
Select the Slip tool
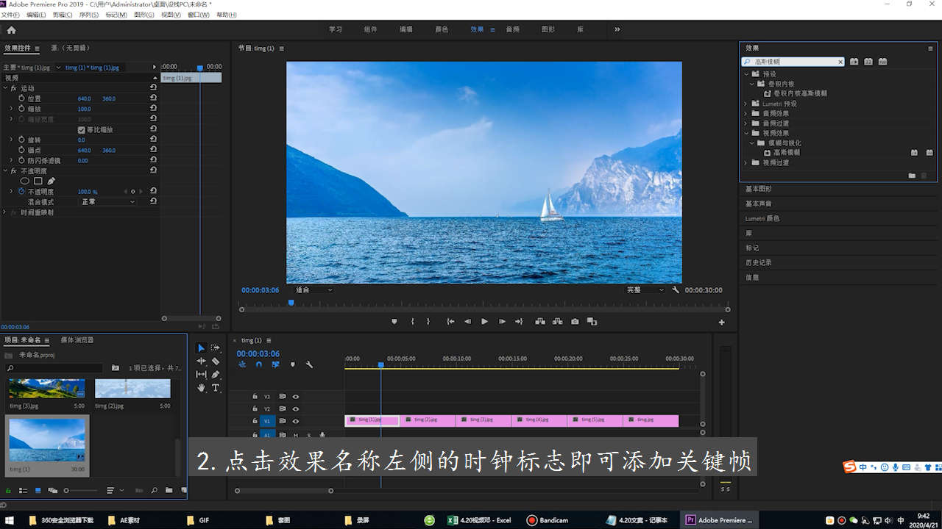[201, 374]
